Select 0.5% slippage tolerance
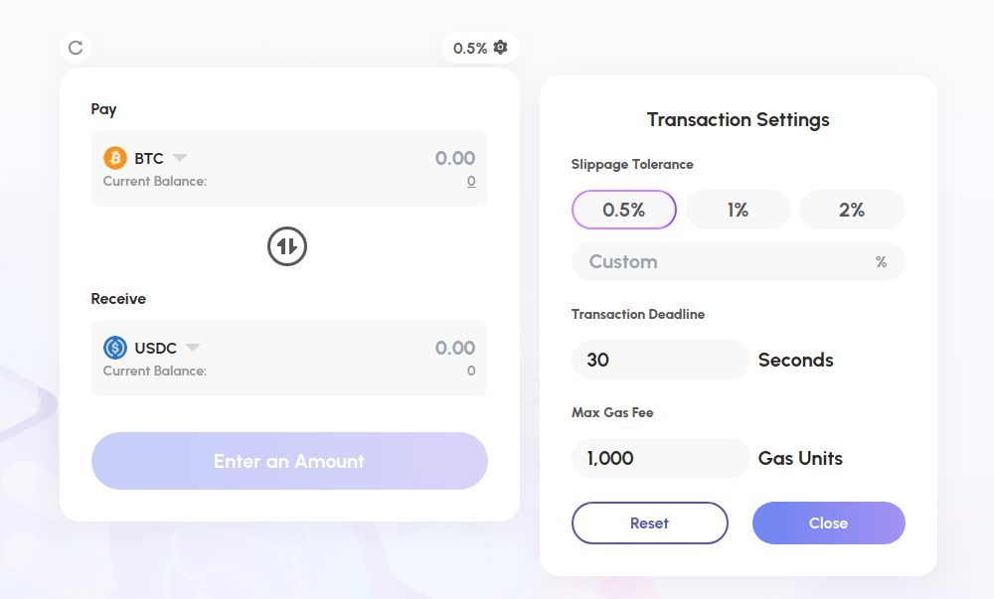The height and width of the screenshot is (599, 994). [x=624, y=210]
